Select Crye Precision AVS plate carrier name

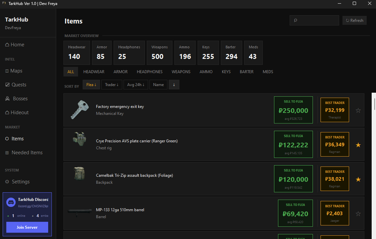[x=137, y=141]
